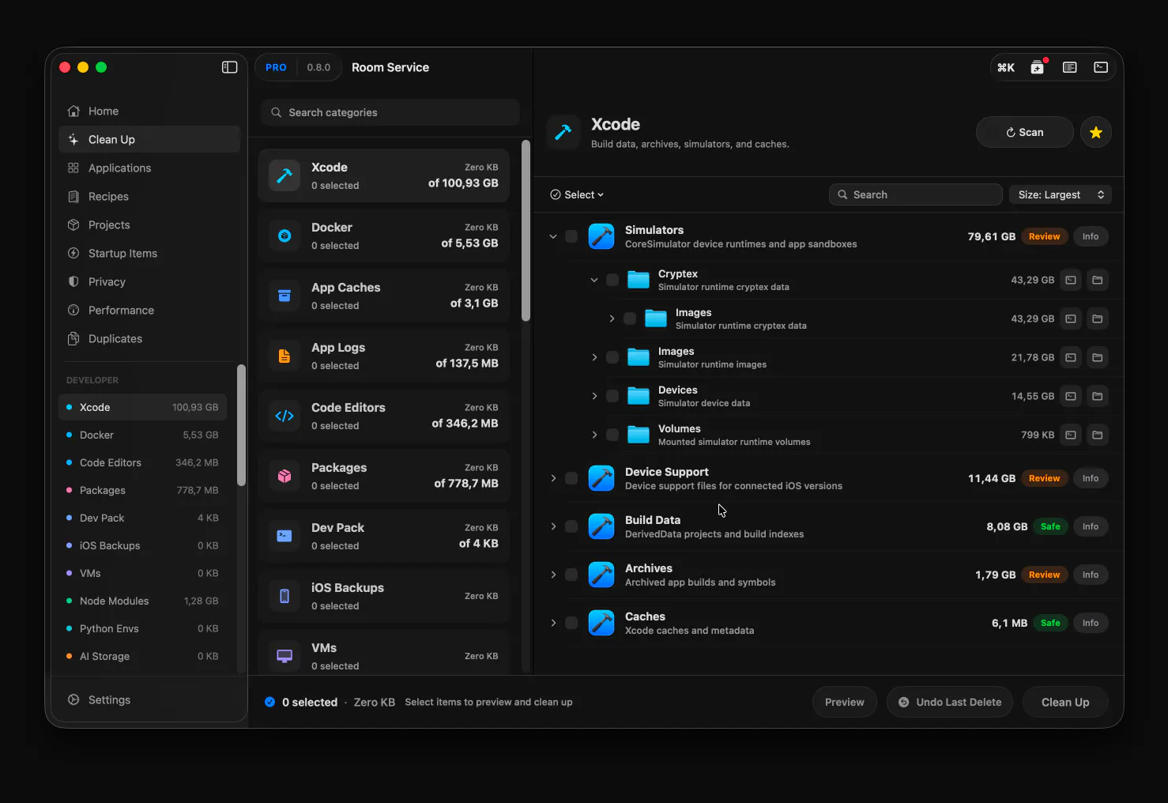Open Duplicates in the sidebar
The image size is (1168, 803).
(149, 339)
